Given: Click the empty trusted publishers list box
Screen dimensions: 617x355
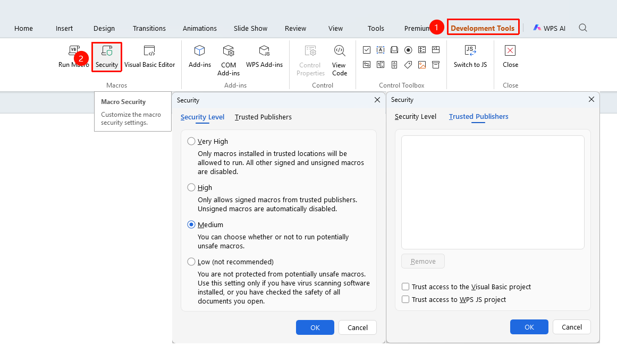Looking at the screenshot, I should click(493, 193).
